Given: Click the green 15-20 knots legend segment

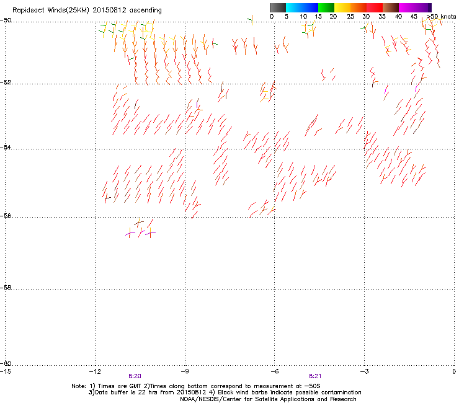Looking at the screenshot, I should point(326,7).
